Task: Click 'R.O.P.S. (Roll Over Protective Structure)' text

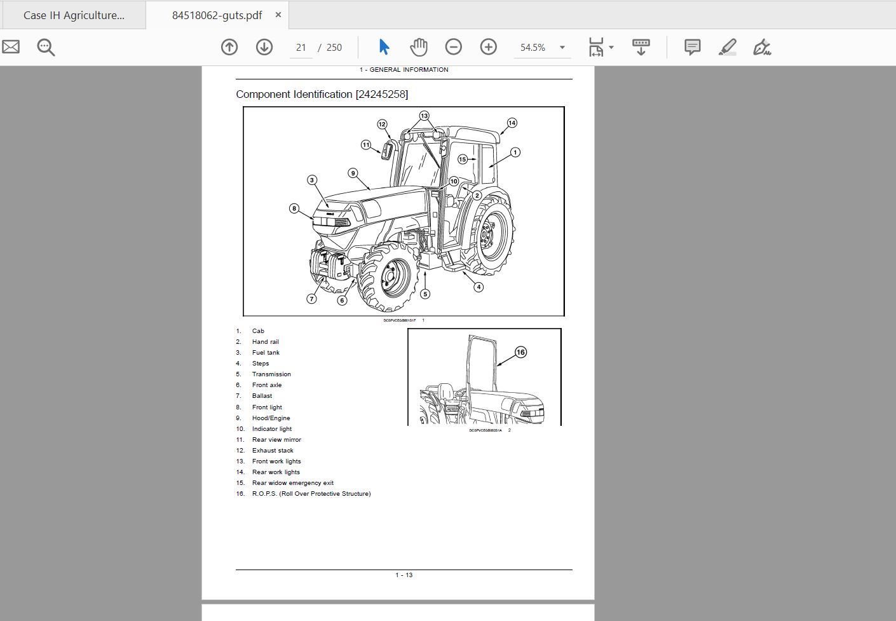Action: [x=311, y=494]
